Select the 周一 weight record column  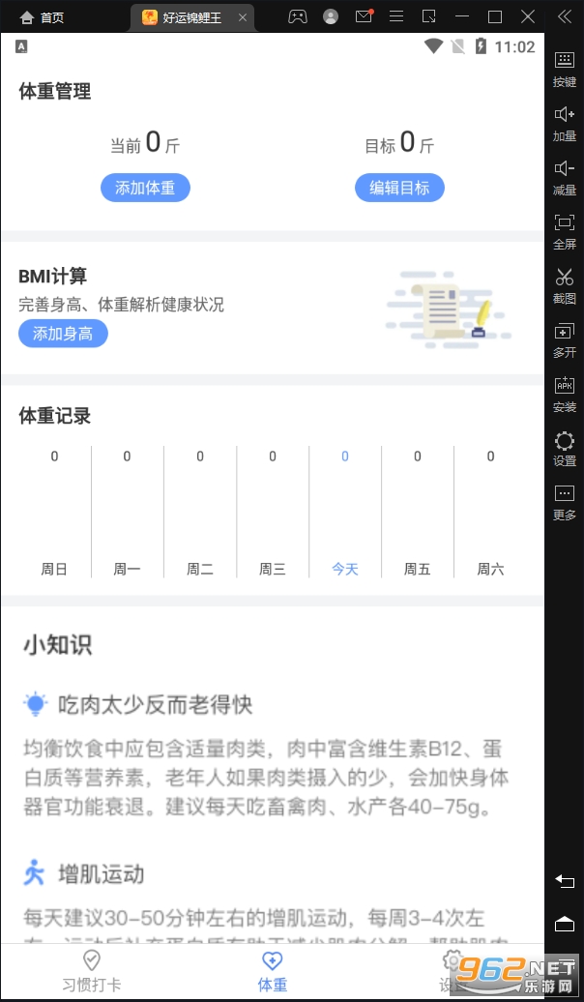pyautogui.click(x=128, y=512)
